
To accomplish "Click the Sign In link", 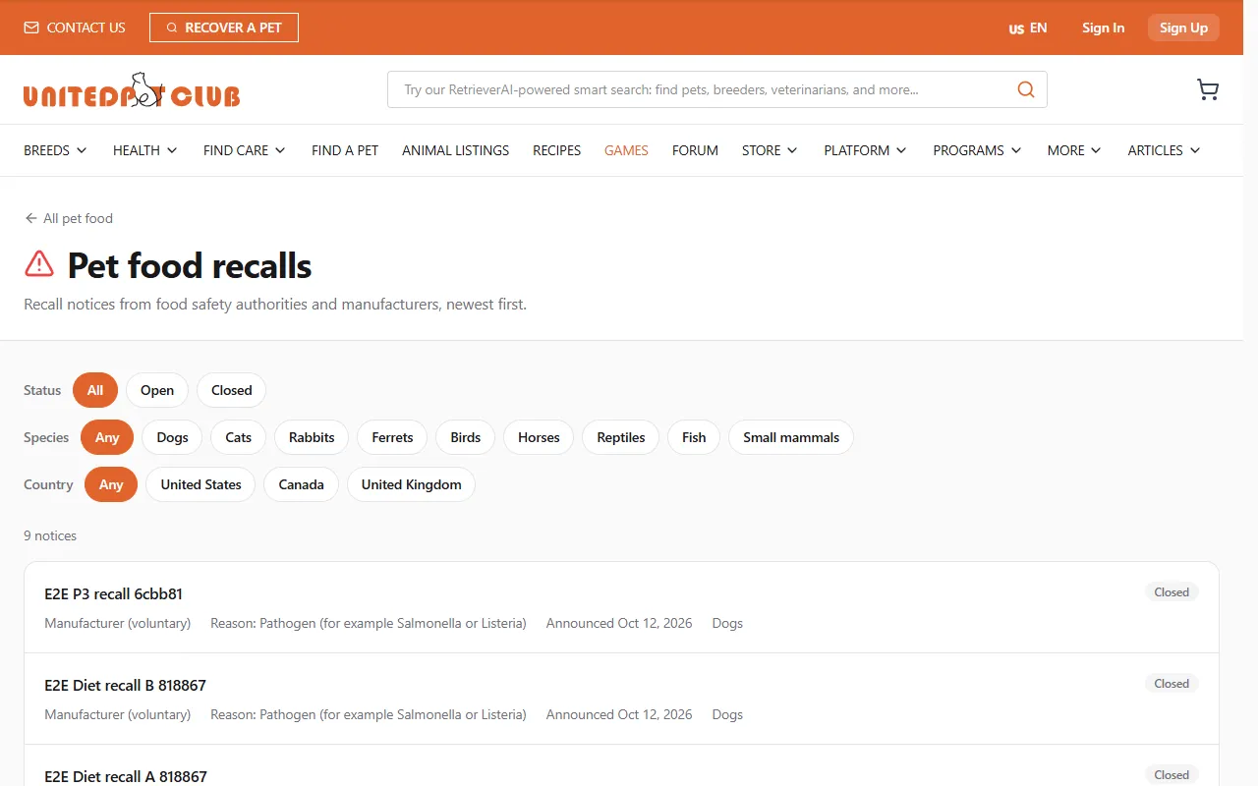I will [1103, 28].
